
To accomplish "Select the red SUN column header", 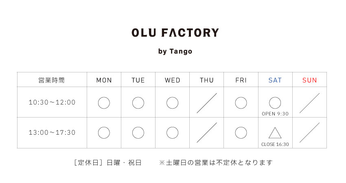I will coord(309,80).
